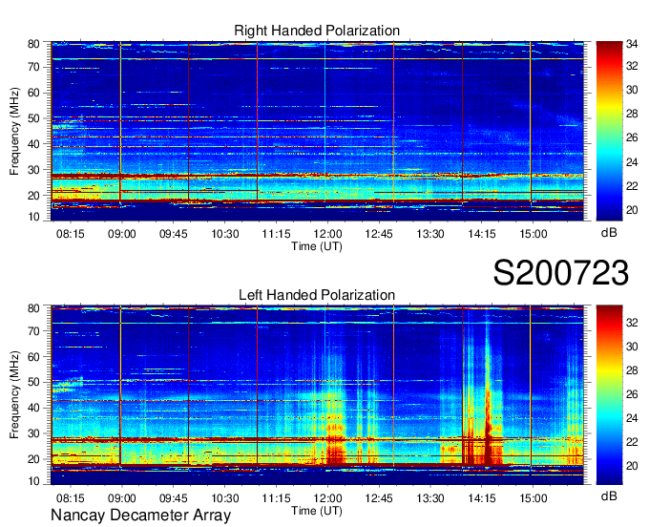Click the "12:45" time tick of Right Handed plot
Viewport: 649px width, 527px height.
click(x=379, y=234)
